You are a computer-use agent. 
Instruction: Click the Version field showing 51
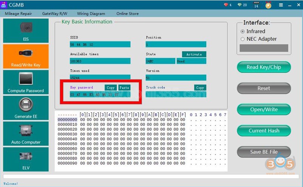coord(176,78)
